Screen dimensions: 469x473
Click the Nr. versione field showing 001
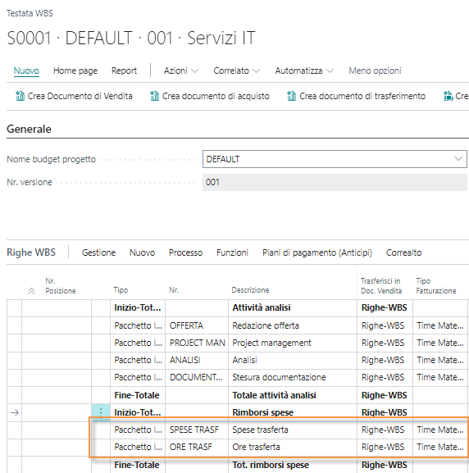point(335,182)
